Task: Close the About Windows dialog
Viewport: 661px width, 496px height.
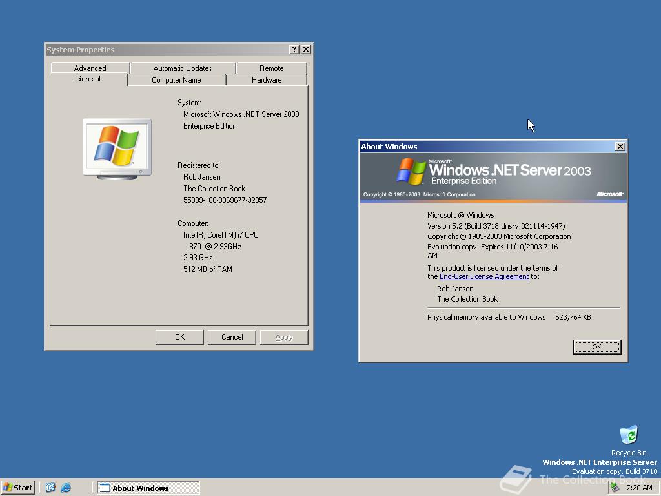Action: click(620, 147)
